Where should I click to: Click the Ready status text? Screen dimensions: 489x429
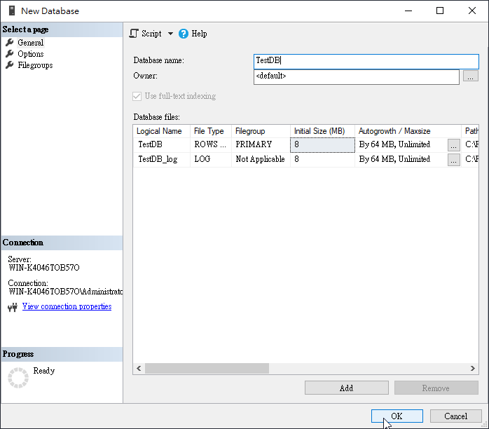point(44,371)
